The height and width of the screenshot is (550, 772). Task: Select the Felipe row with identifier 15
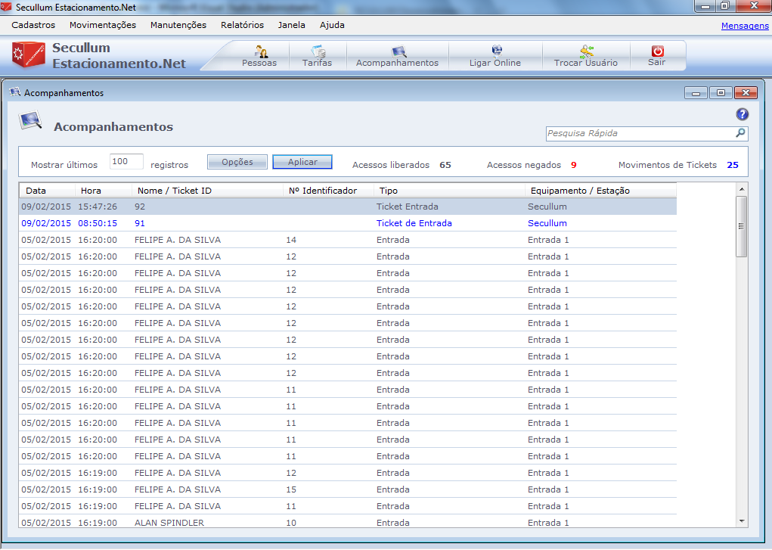[348, 489]
